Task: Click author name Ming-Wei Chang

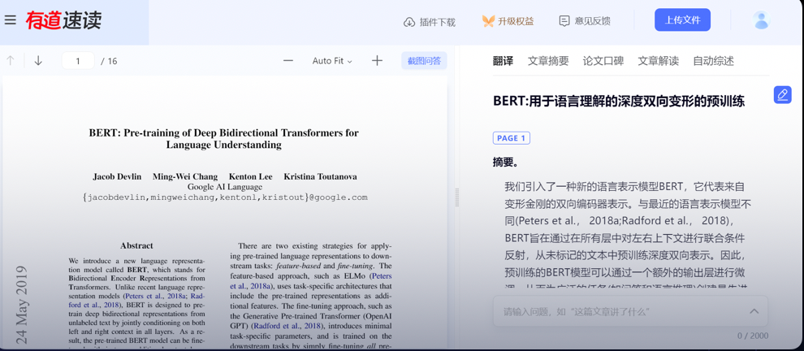Action: coord(185,176)
